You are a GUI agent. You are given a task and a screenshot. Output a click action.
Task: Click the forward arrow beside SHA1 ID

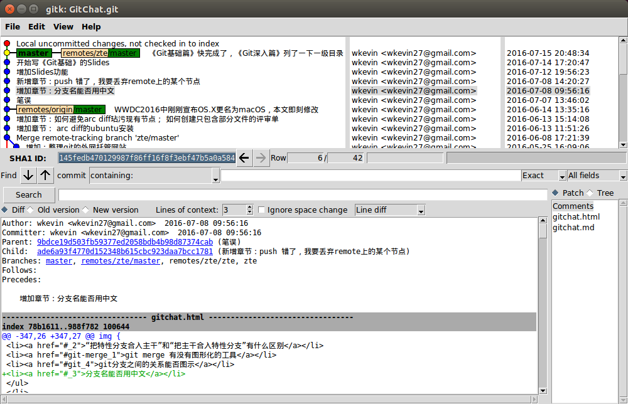(x=261, y=158)
